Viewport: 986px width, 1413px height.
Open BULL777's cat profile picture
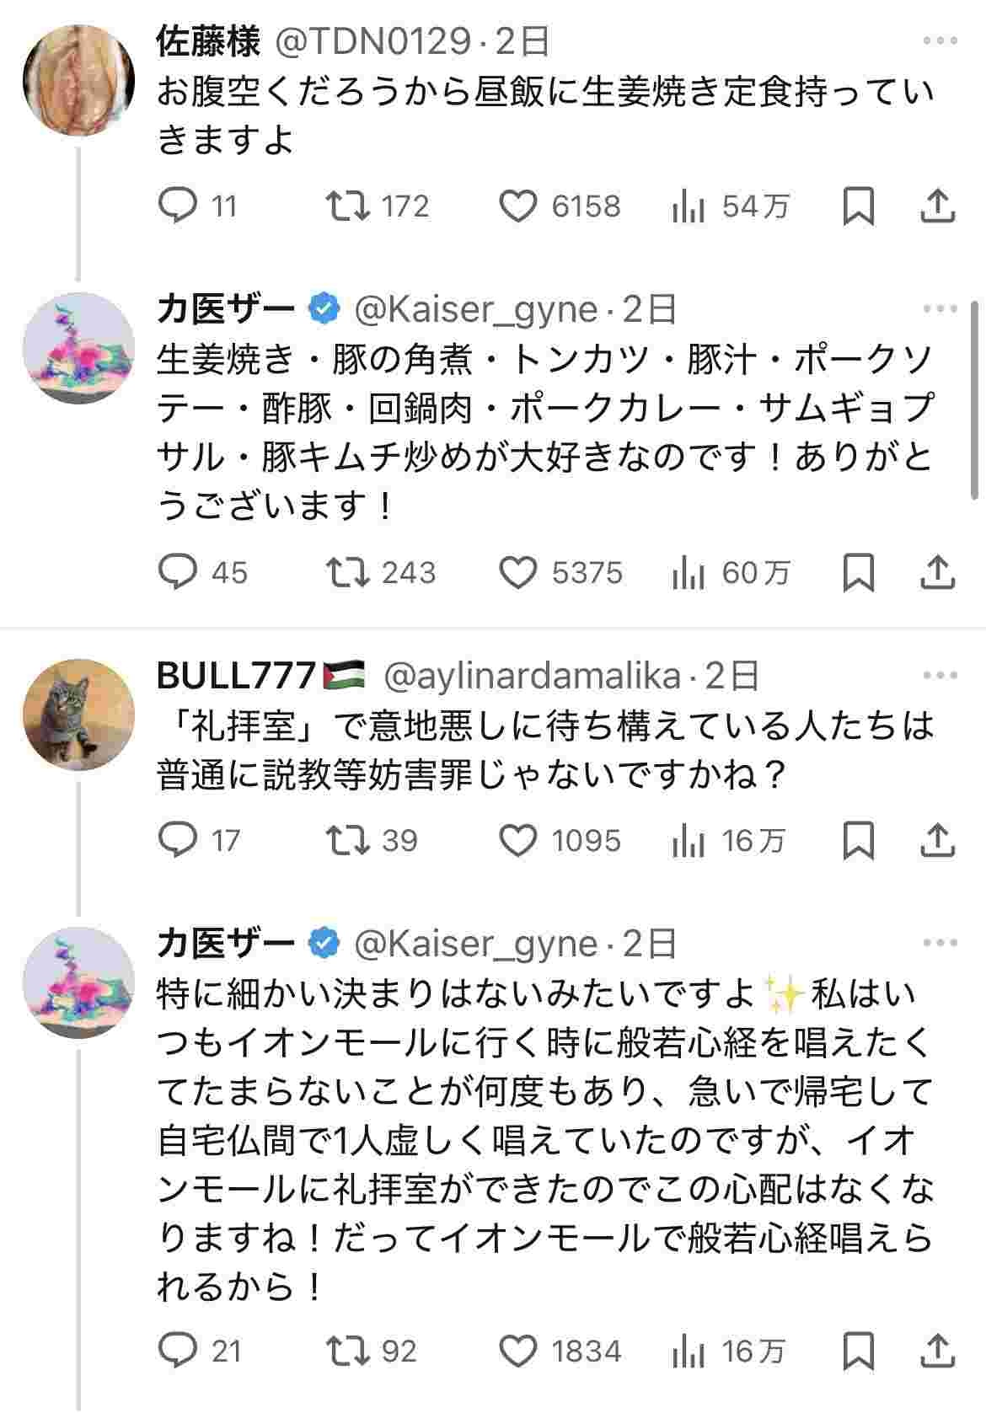pos(78,715)
